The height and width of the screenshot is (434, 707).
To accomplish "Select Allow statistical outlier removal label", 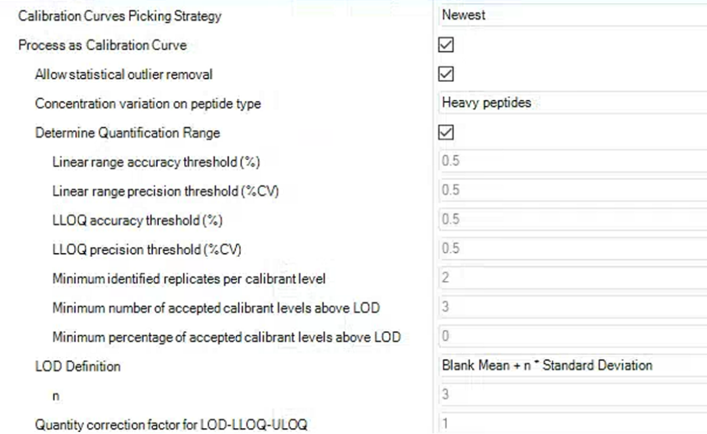I will pos(124,75).
